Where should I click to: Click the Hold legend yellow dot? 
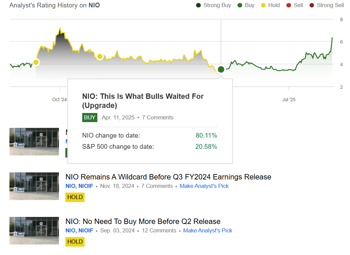click(x=263, y=5)
